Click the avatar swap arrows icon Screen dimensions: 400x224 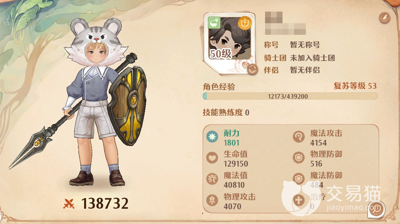252,69
